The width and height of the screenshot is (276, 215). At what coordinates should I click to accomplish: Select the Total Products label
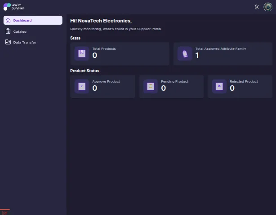point(104,48)
